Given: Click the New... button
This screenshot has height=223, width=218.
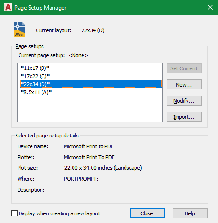Looking at the screenshot, I should [x=184, y=85].
